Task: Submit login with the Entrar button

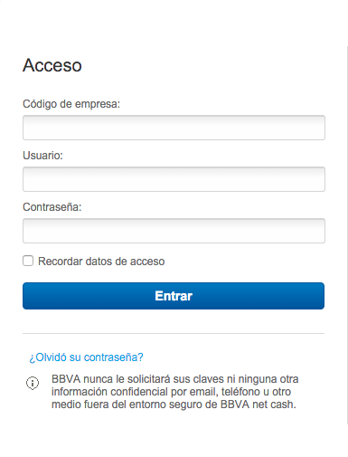Action: click(174, 296)
